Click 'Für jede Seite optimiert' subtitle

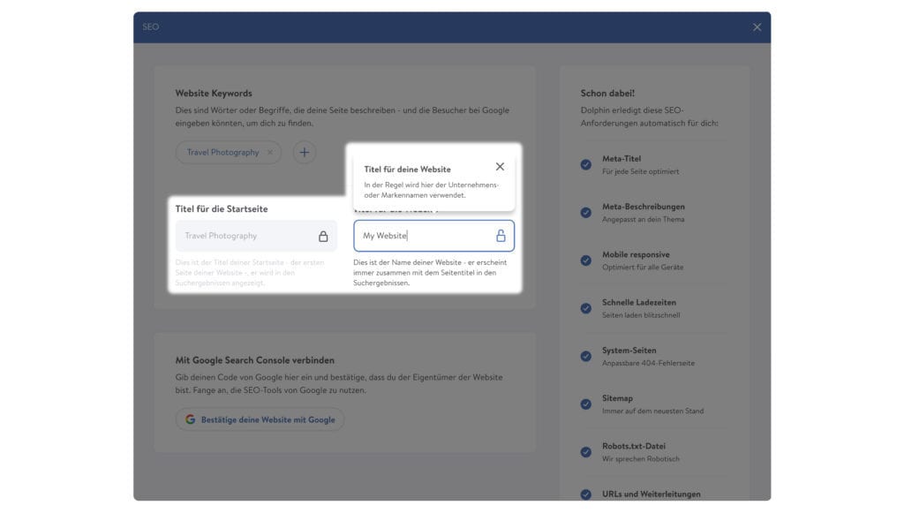tap(640, 171)
